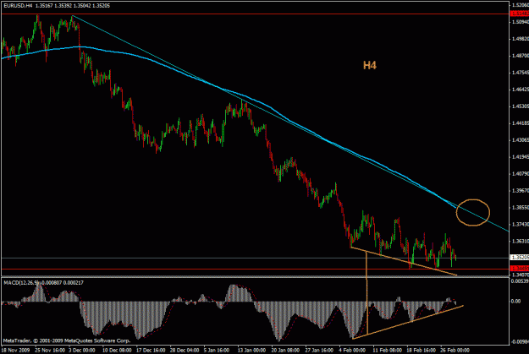Click the 1.4418 price scale label
Viewport: 529px width, 354px height.
(520, 123)
